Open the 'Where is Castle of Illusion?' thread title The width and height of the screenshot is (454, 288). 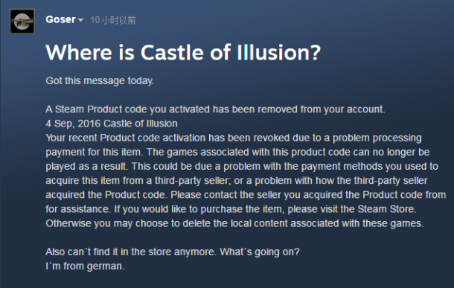(x=183, y=52)
